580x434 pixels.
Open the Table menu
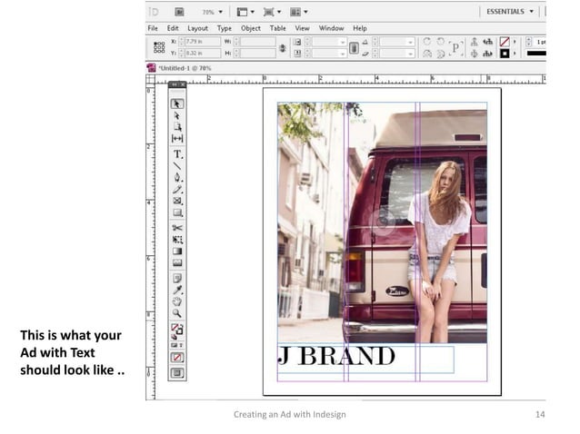pos(278,28)
